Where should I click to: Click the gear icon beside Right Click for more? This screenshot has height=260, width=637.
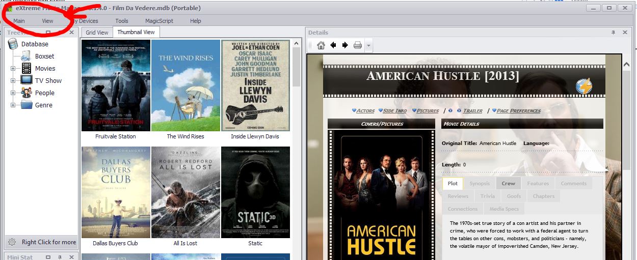(12, 242)
